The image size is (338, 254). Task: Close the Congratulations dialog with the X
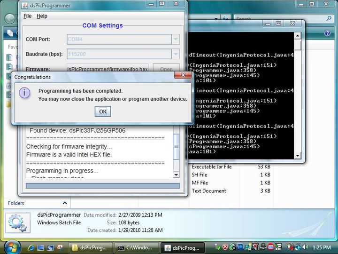tap(182, 76)
